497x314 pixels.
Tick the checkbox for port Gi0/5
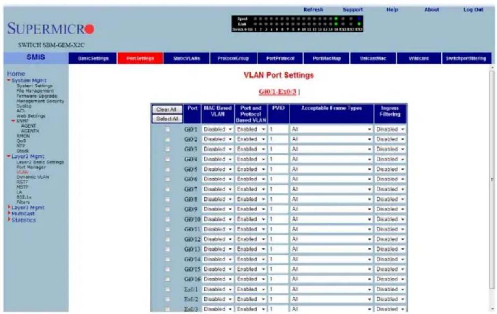point(167,169)
